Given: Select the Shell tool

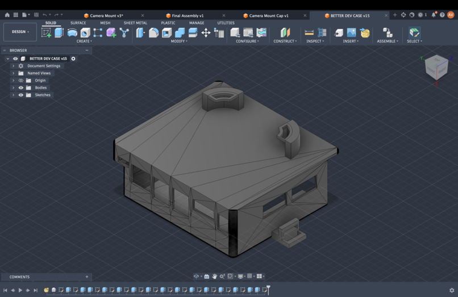Looking at the screenshot, I should click(167, 33).
